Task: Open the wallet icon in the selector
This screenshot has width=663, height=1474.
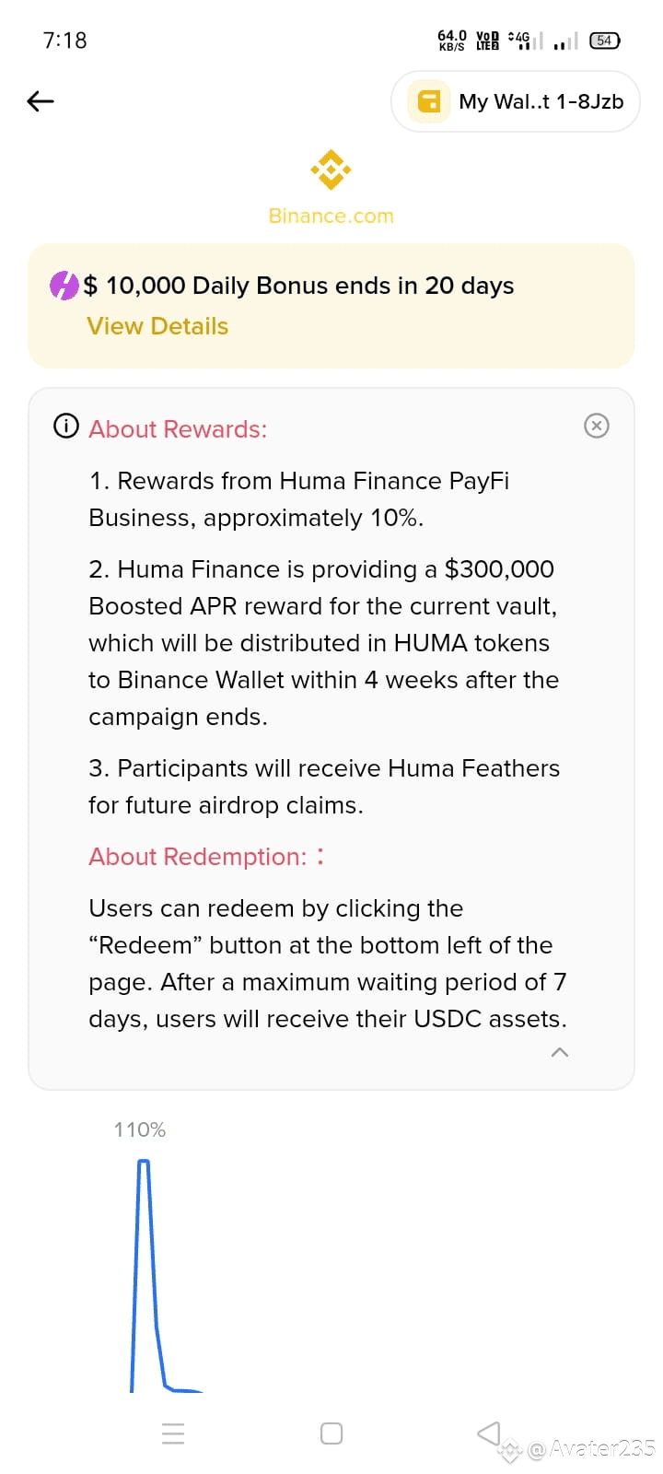Action: 428,101
